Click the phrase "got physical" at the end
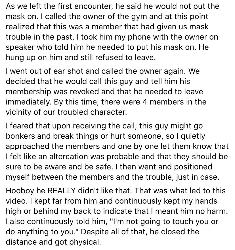 coord(77,242)
